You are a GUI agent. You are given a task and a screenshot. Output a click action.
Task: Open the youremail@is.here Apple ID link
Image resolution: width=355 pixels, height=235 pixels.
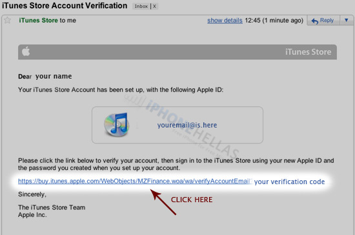pyautogui.click(x=187, y=125)
